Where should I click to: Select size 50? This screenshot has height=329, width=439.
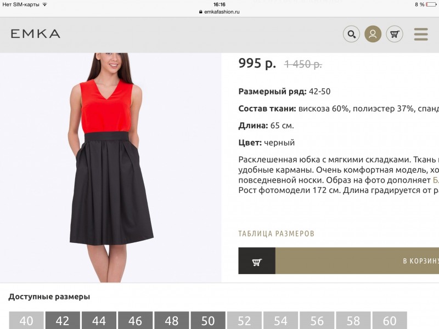(x=208, y=320)
